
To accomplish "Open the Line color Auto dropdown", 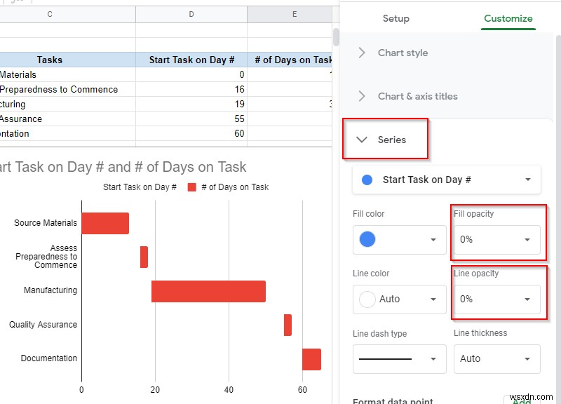I will click(399, 299).
